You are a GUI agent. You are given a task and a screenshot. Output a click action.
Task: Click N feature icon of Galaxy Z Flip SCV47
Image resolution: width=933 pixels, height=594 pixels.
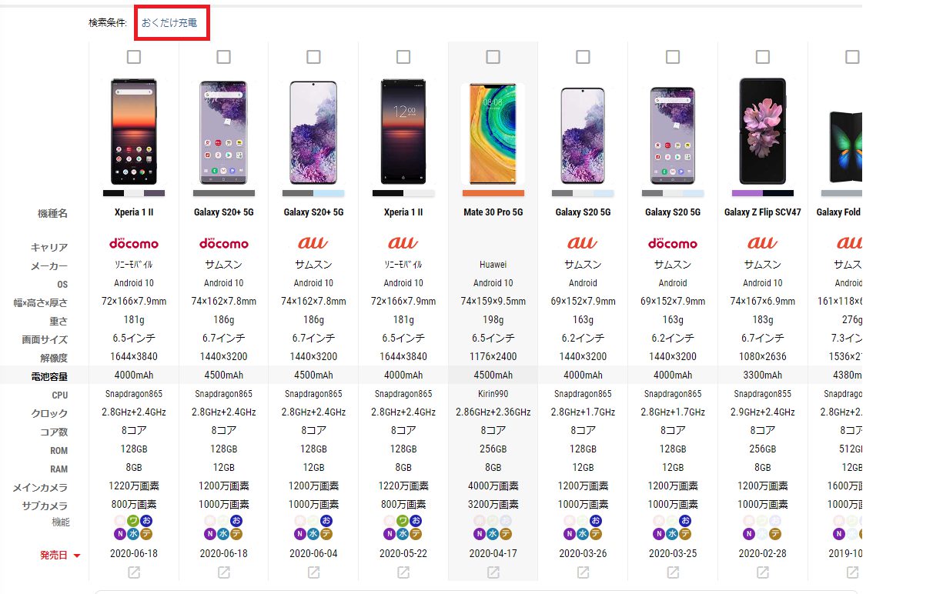click(750, 534)
